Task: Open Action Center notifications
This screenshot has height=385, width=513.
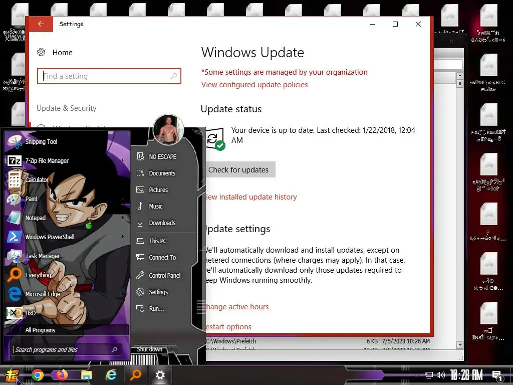Action: (497, 376)
